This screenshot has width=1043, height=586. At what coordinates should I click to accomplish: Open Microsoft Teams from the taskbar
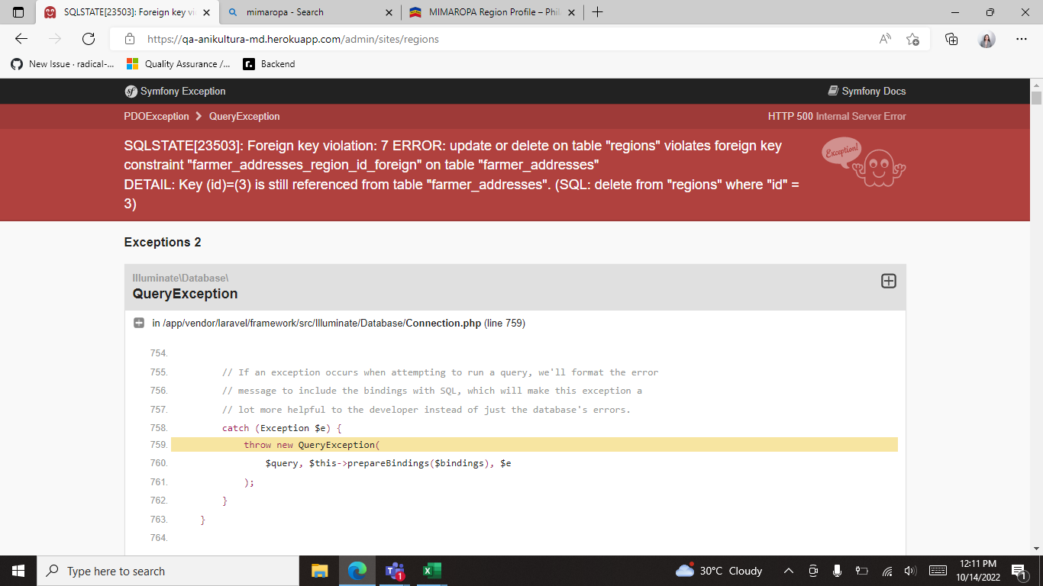tap(394, 571)
